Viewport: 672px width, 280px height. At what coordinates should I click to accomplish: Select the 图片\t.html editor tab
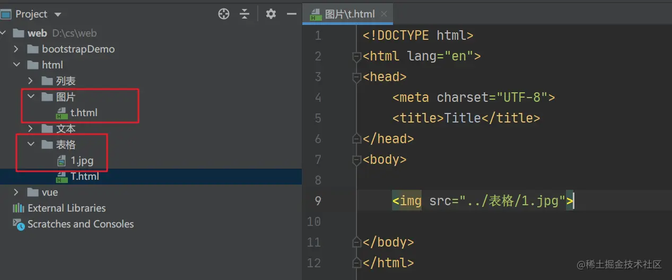348,14
